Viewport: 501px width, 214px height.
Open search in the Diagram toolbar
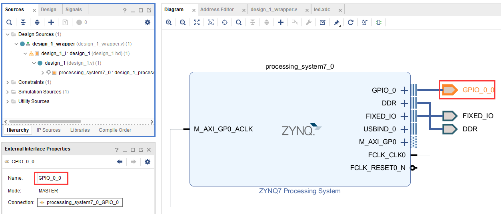pos(239,23)
